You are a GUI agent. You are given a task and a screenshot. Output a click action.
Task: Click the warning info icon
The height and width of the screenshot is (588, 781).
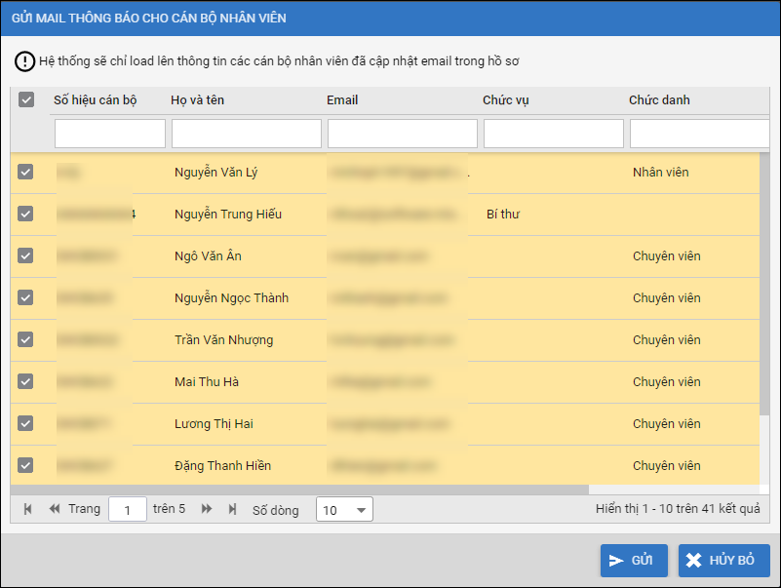click(24, 61)
